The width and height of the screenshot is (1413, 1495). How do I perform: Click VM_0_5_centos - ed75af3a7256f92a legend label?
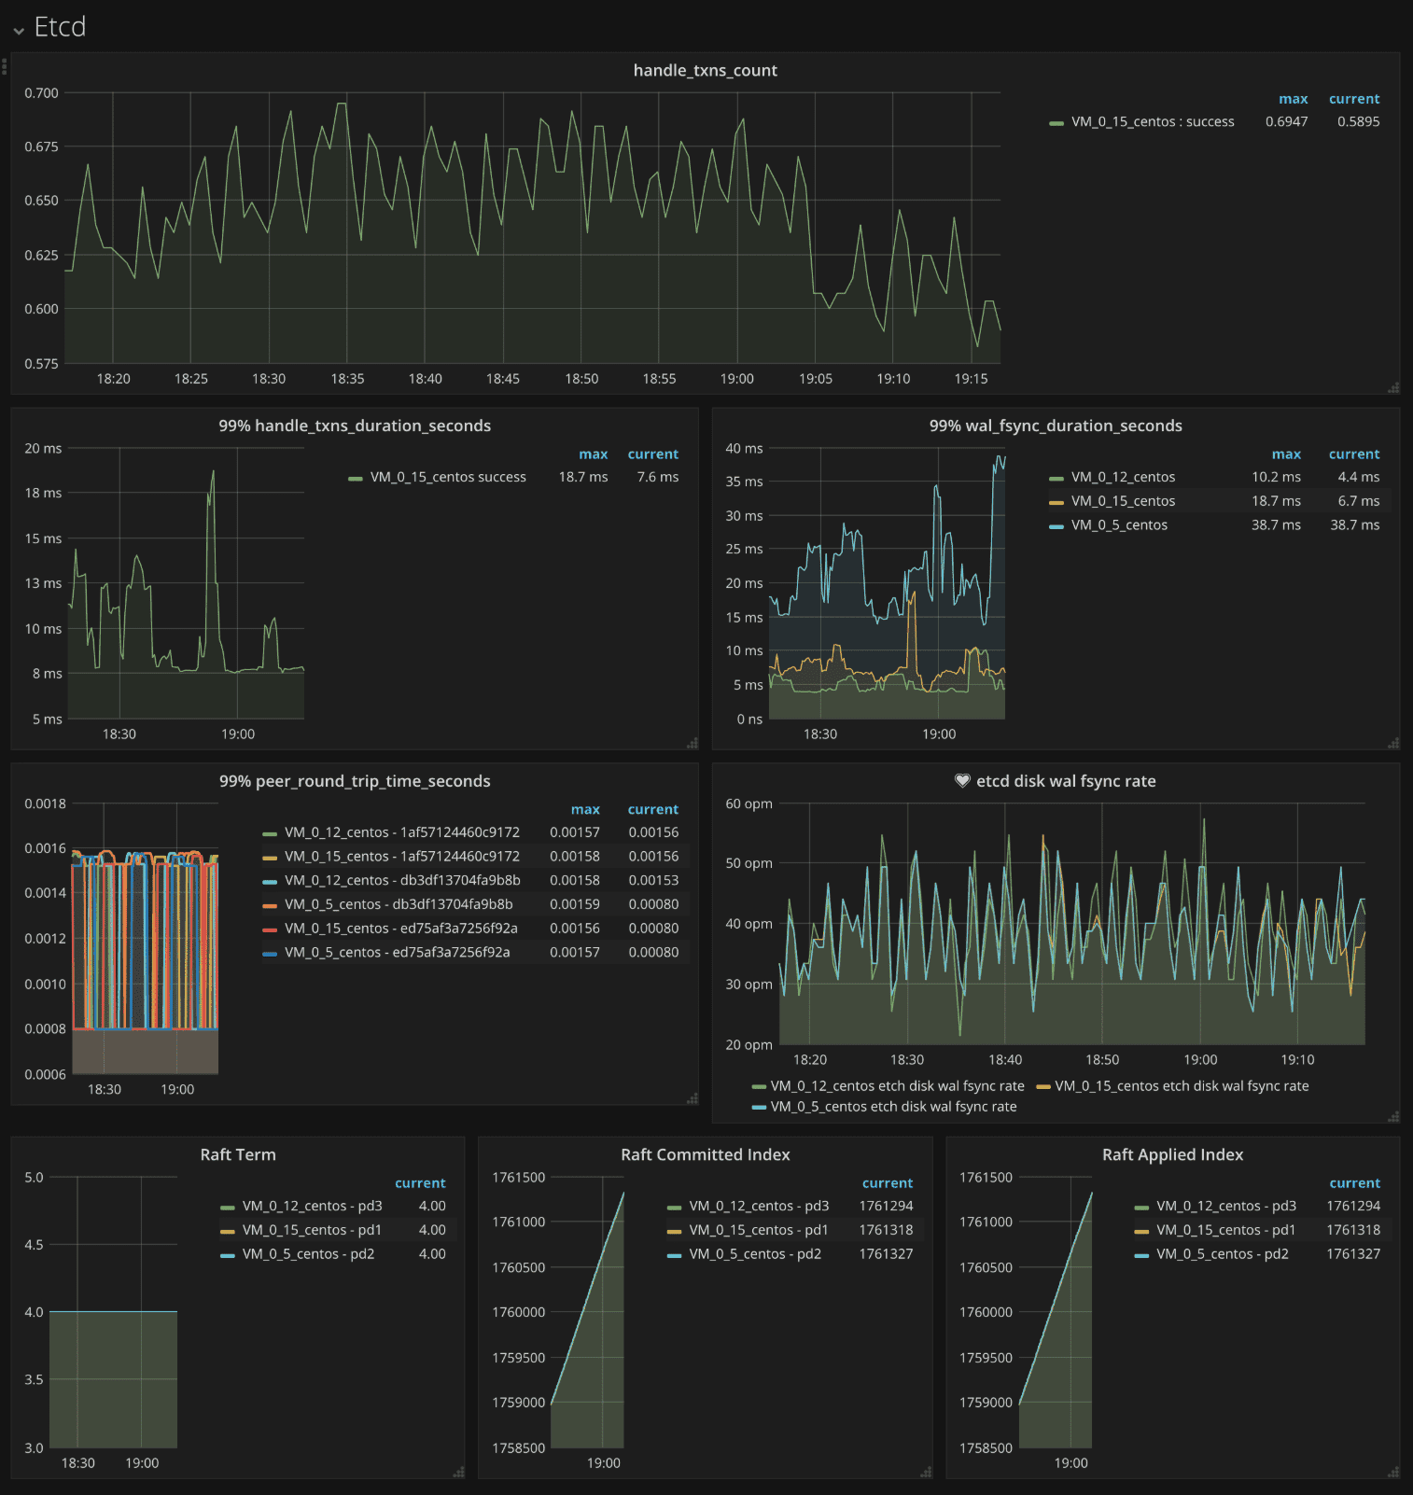[x=397, y=953]
